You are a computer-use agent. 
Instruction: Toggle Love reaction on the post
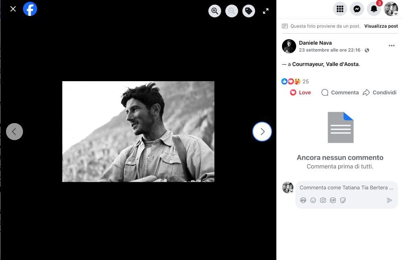pos(301,92)
